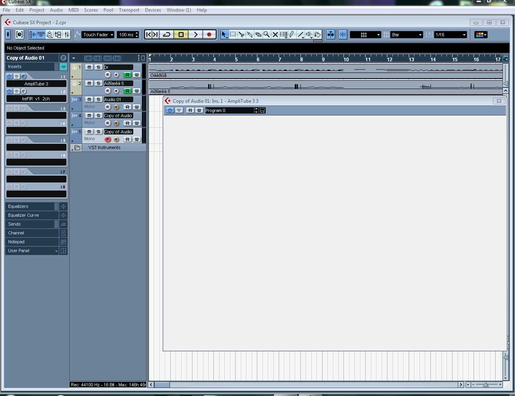The width and height of the screenshot is (515, 396).
Task: Toggle the Show Info Line button
Action: pyautogui.click(x=41, y=35)
